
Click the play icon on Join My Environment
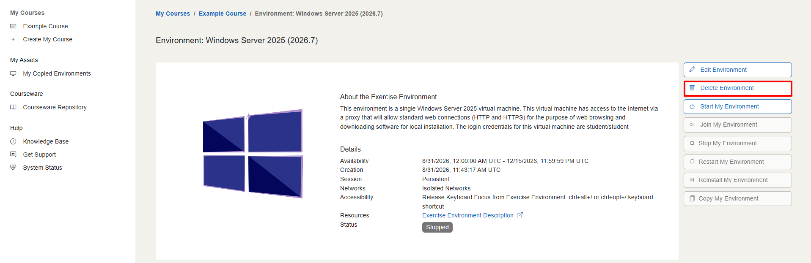[692, 125]
